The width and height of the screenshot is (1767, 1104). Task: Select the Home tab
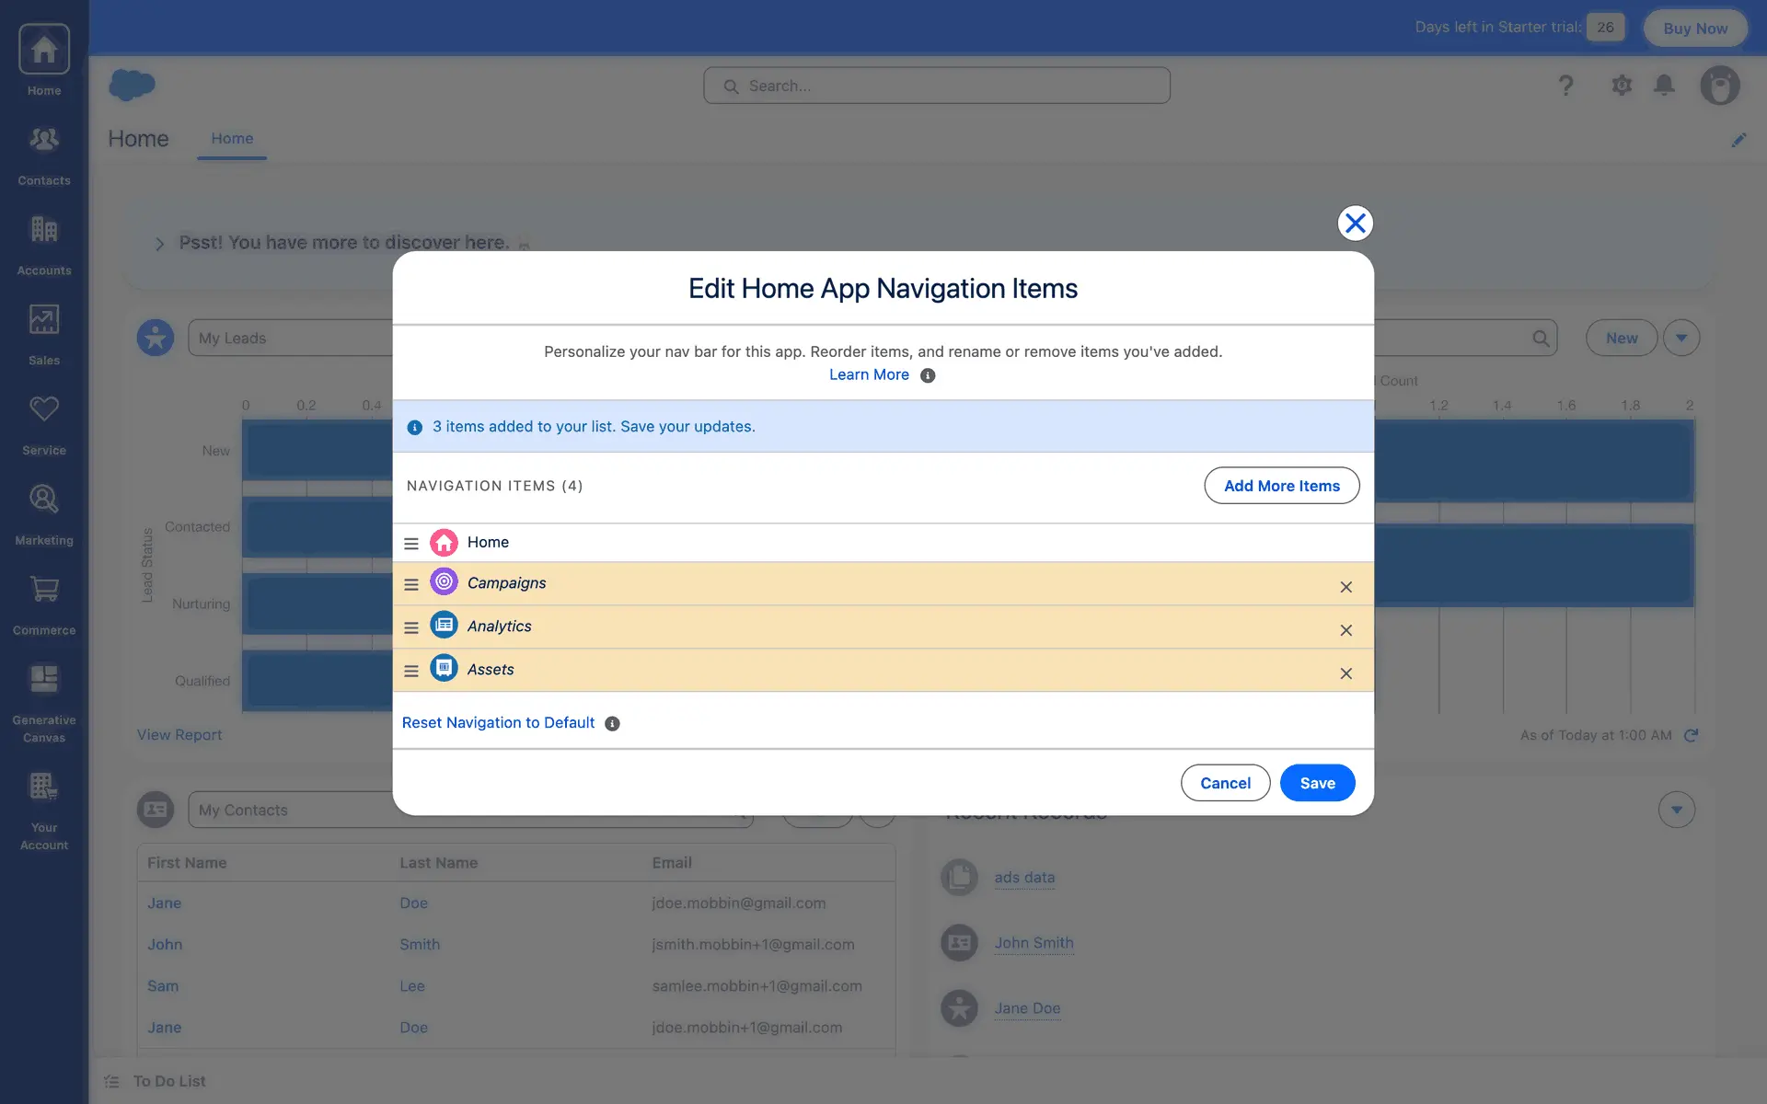pyautogui.click(x=232, y=138)
